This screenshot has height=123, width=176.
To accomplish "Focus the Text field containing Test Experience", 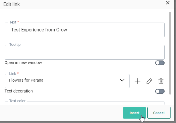I will click(x=84, y=30).
